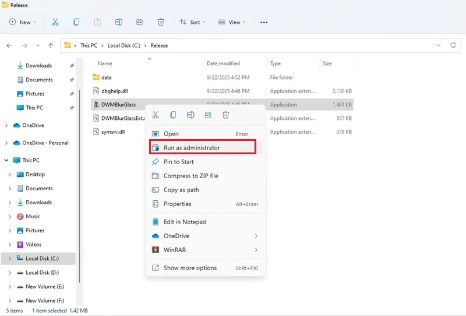The width and height of the screenshot is (466, 316).
Task: Click the Rename icon in the context menu
Action: point(190,115)
